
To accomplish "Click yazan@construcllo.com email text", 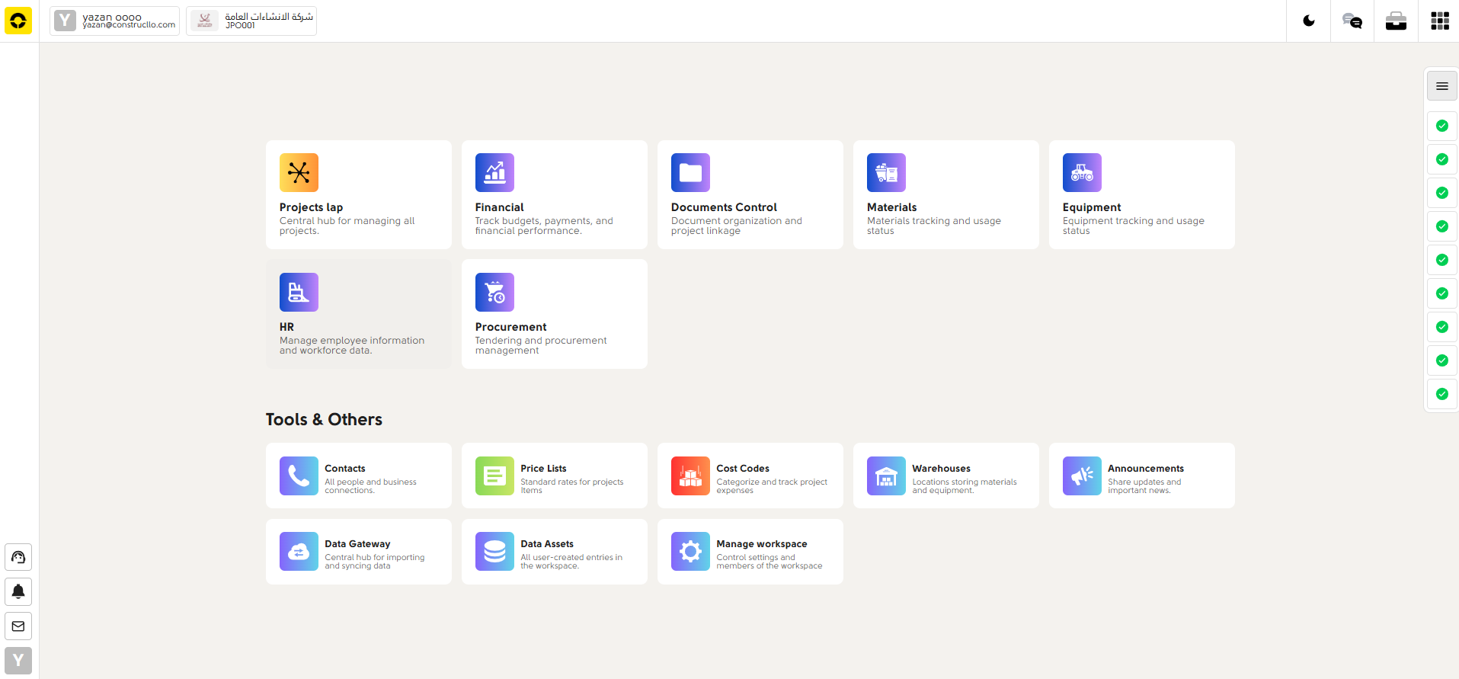I will coord(129,25).
